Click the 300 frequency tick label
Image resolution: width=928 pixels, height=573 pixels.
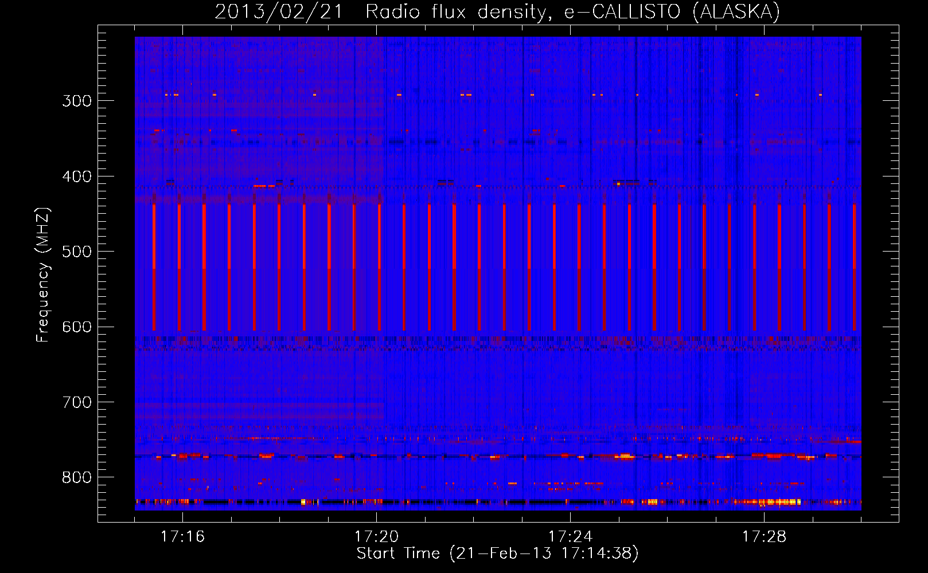coord(77,101)
